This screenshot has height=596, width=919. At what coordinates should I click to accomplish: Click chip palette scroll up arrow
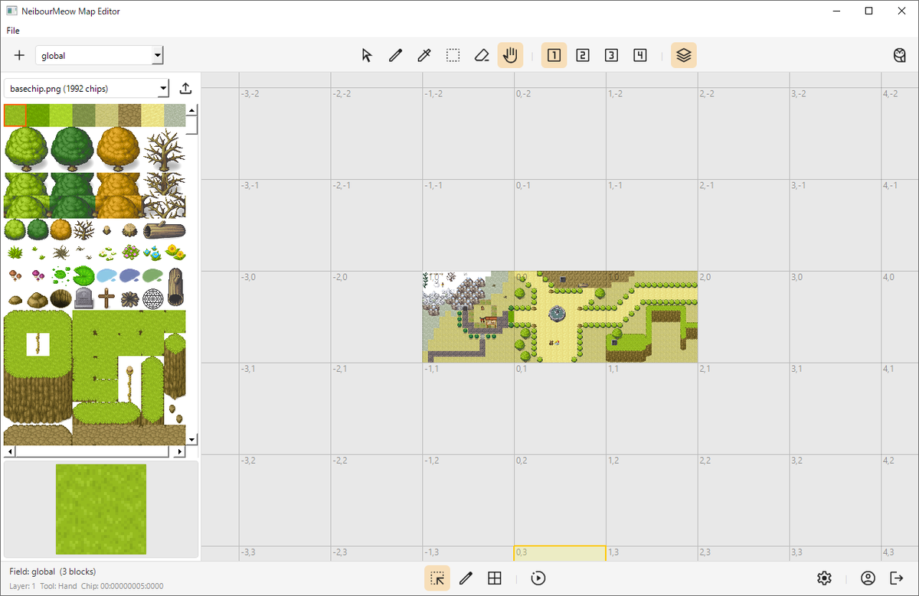[x=191, y=109]
